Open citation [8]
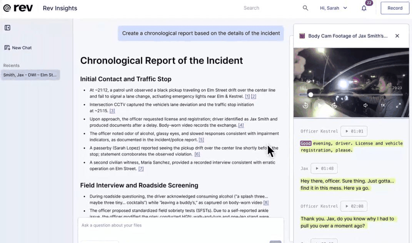The height and width of the screenshot is (243, 412). 266,203
